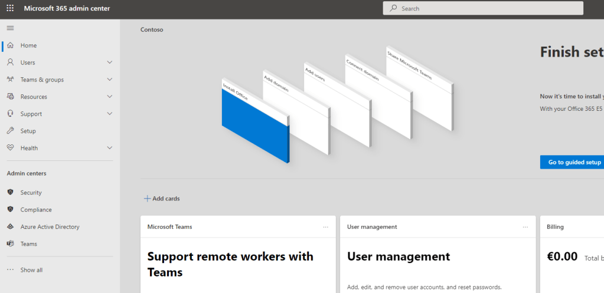604x293 pixels.
Task: Expand the Support menu chevron
Action: [109, 114]
